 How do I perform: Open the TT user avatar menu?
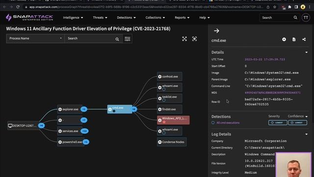click(x=306, y=18)
